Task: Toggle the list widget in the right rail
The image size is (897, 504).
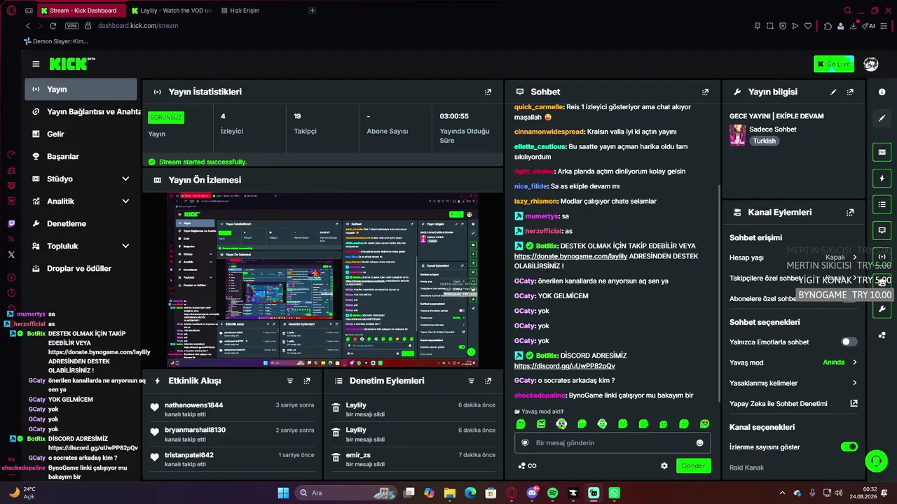Action: pos(882,204)
